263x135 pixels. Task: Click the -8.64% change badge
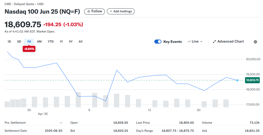pos(29,49)
